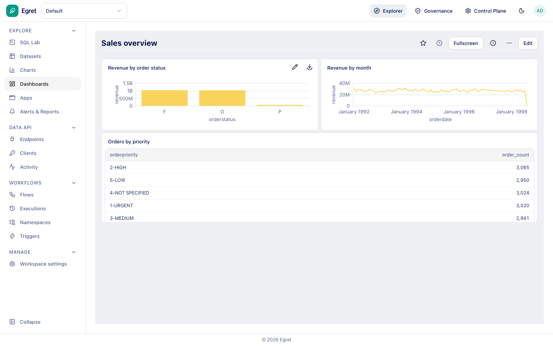Image resolution: width=553 pixels, height=346 pixels.
Task: Open the Clients page
Action: [43, 153]
